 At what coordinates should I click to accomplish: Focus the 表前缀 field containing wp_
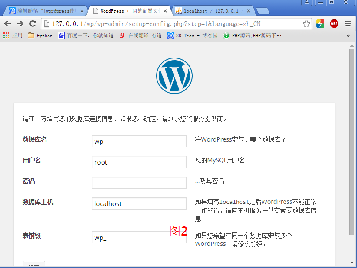coord(139,237)
